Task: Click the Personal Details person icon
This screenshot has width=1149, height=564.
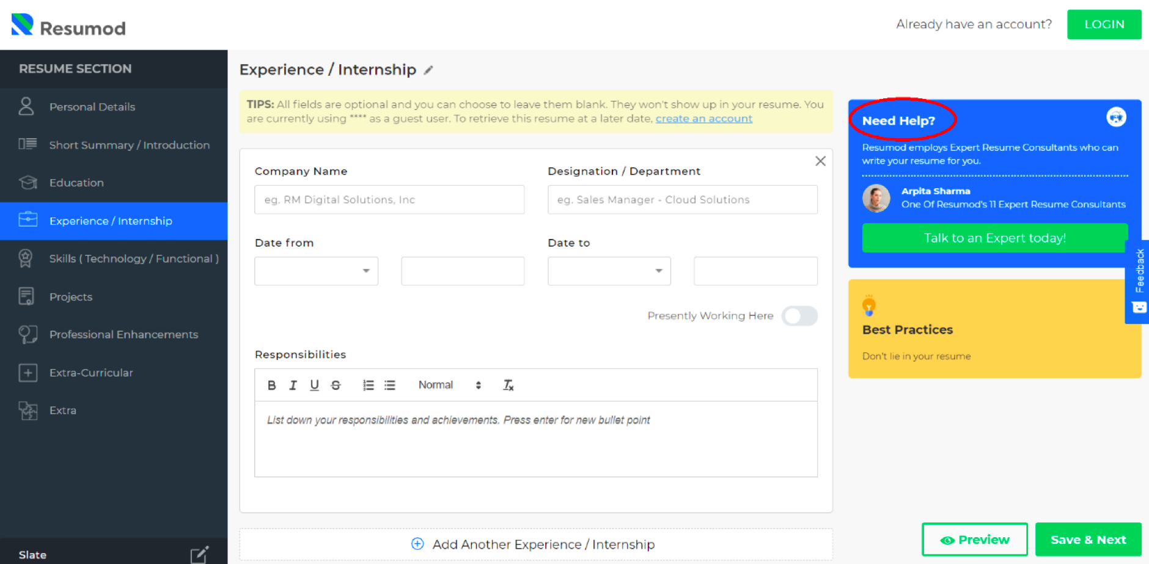Action: pyautogui.click(x=26, y=106)
